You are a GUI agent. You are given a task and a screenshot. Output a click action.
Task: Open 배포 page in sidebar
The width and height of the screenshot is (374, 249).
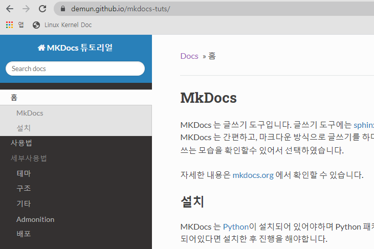(x=24, y=234)
